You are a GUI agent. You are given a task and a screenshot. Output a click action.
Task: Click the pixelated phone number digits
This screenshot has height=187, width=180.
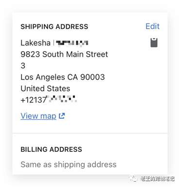pyautogui.click(x=63, y=99)
